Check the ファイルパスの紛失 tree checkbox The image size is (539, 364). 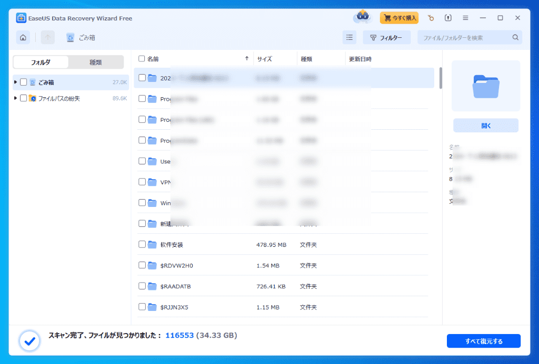click(x=23, y=98)
